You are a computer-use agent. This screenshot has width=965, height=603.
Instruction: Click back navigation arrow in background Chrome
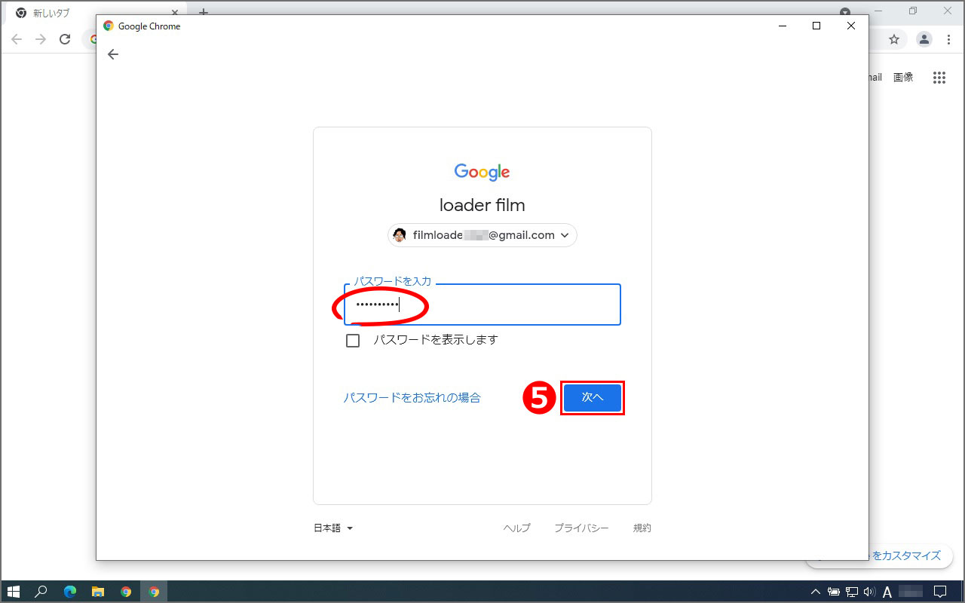pyautogui.click(x=17, y=39)
